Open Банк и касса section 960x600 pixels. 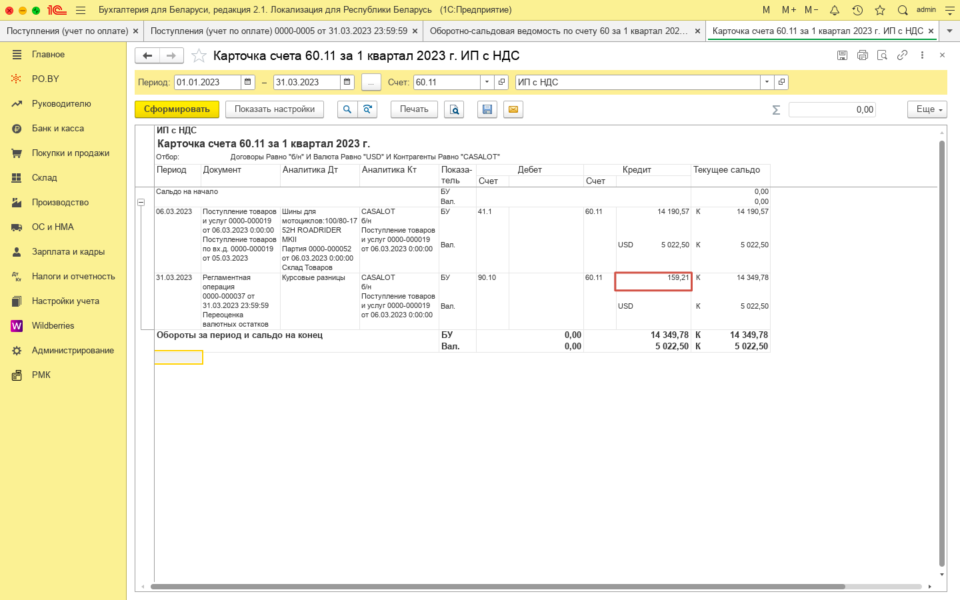click(58, 128)
